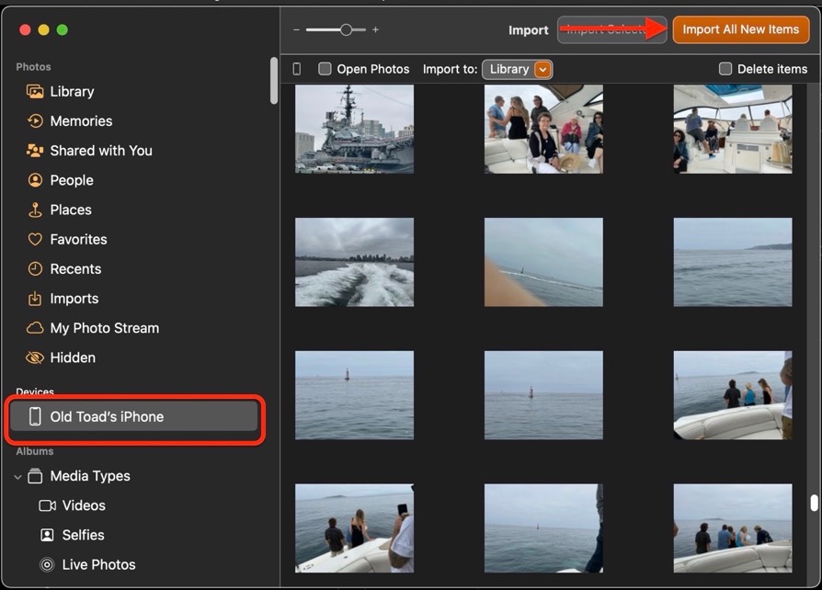Go to Shared with You
The width and height of the screenshot is (822, 590).
[x=101, y=151]
